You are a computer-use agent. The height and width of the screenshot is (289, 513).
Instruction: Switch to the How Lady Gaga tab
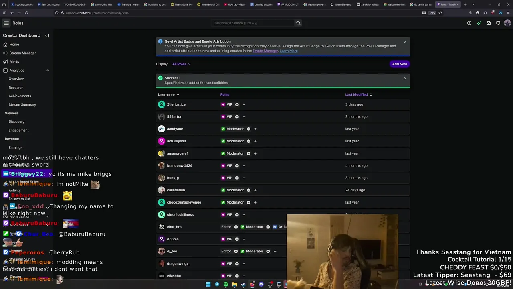235,4
